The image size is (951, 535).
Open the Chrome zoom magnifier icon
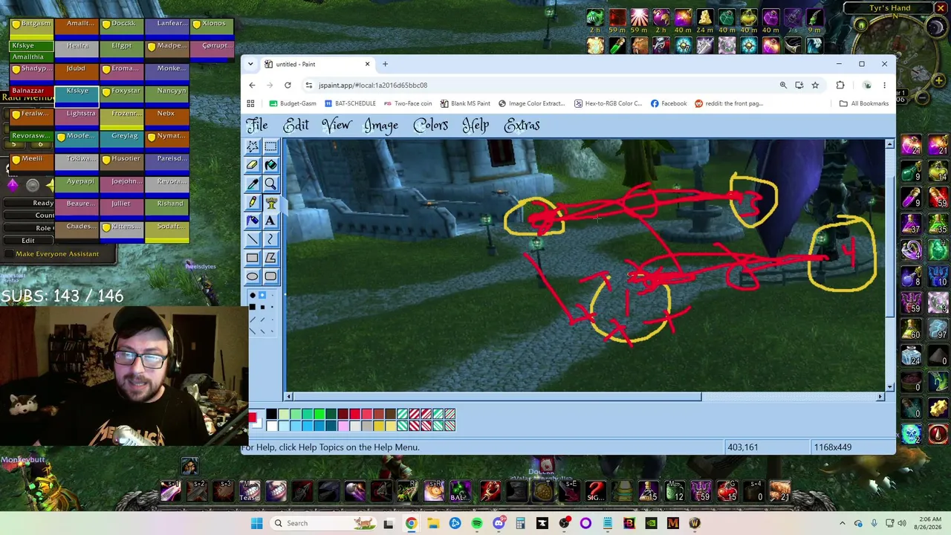tap(783, 85)
